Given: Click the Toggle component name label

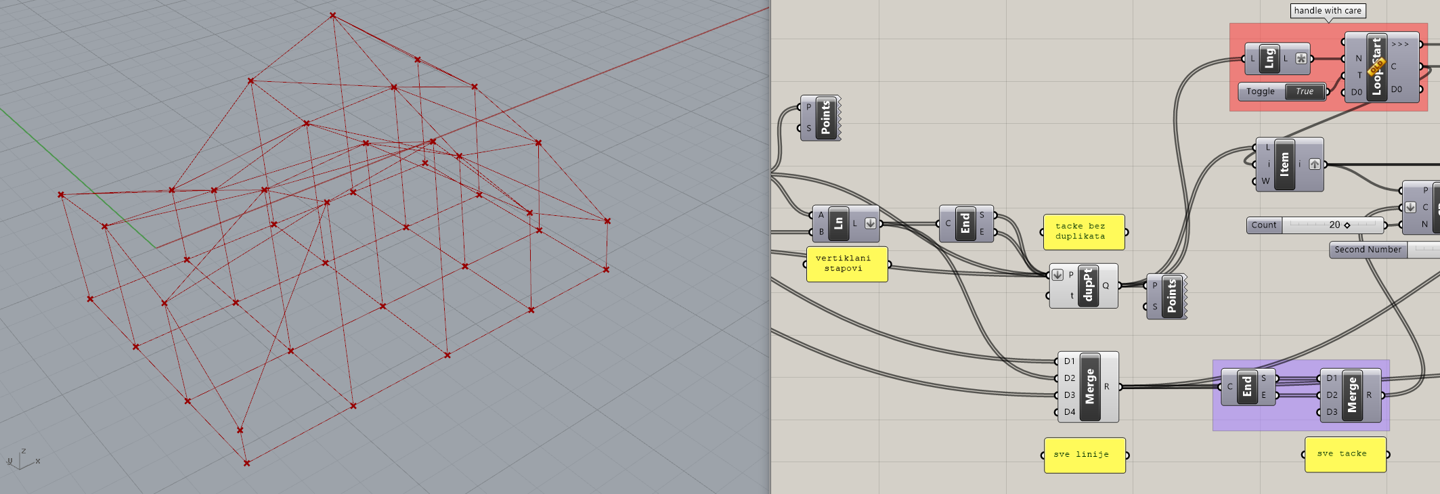Looking at the screenshot, I should point(1261,91).
